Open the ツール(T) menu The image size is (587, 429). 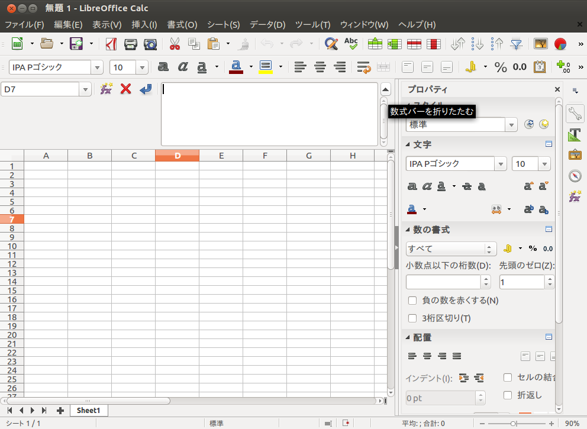[x=312, y=25]
